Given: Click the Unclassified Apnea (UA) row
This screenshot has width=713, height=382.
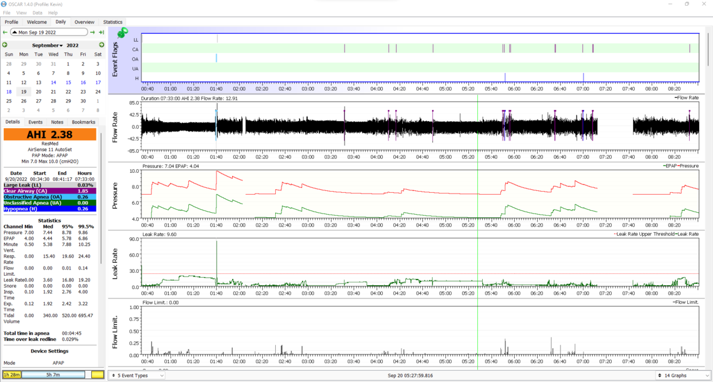Looking at the screenshot, I should coord(49,203).
